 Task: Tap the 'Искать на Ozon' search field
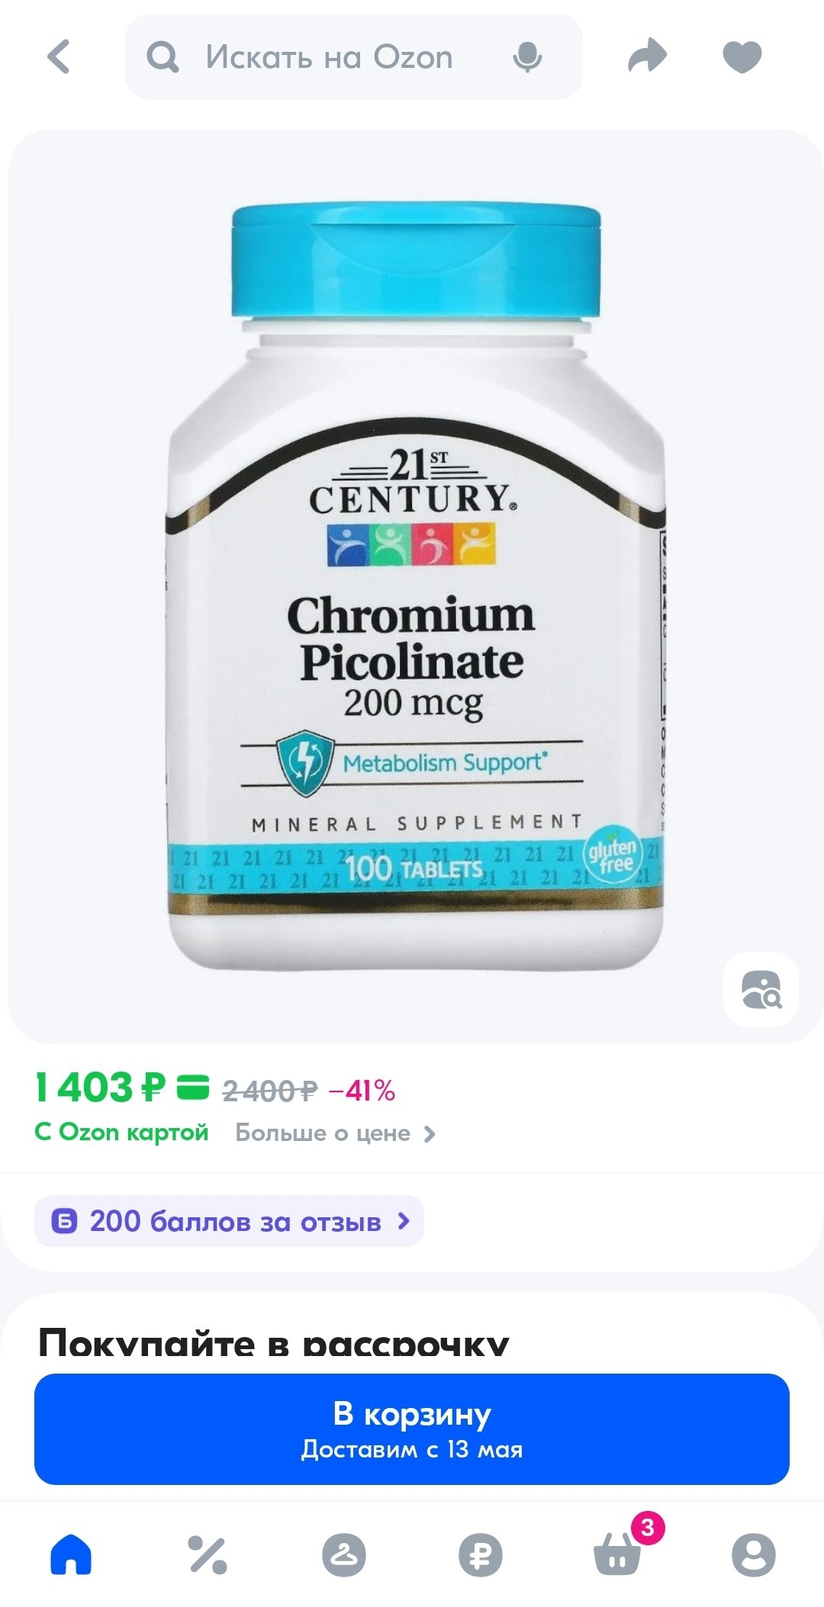[x=329, y=57]
